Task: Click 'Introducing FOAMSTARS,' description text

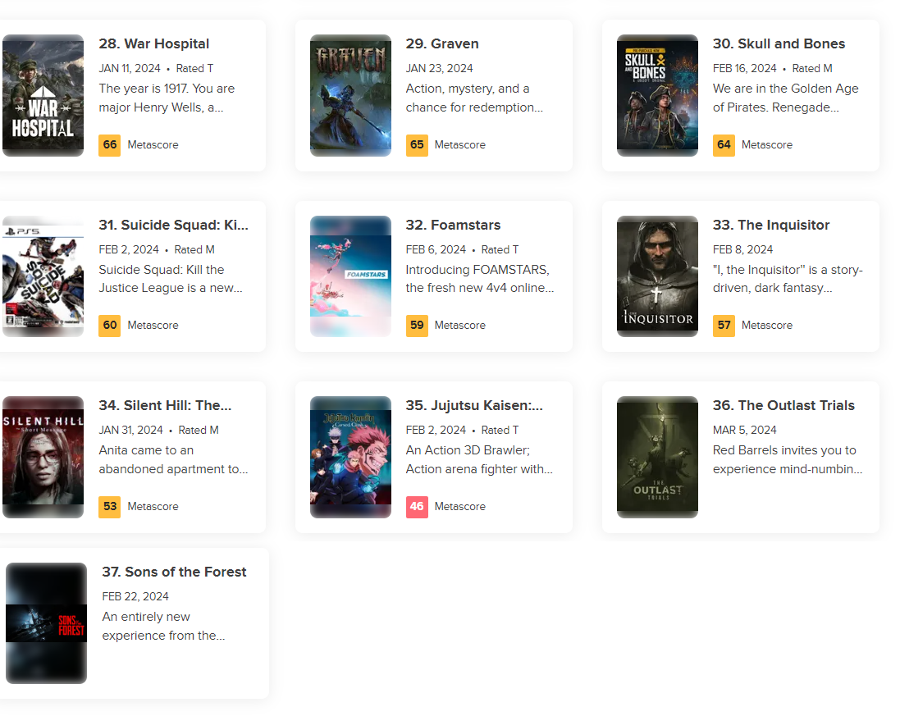Action: [x=477, y=270]
